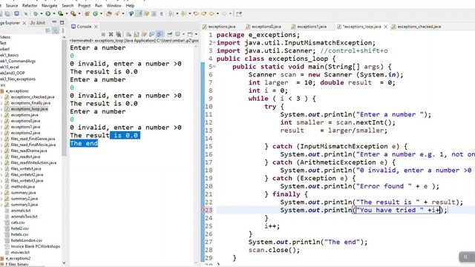Click the Open Console icon
475x267 pixels.
click(190, 34)
